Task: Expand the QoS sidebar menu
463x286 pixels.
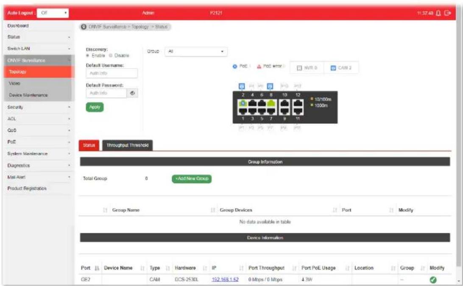Action: [x=39, y=130]
